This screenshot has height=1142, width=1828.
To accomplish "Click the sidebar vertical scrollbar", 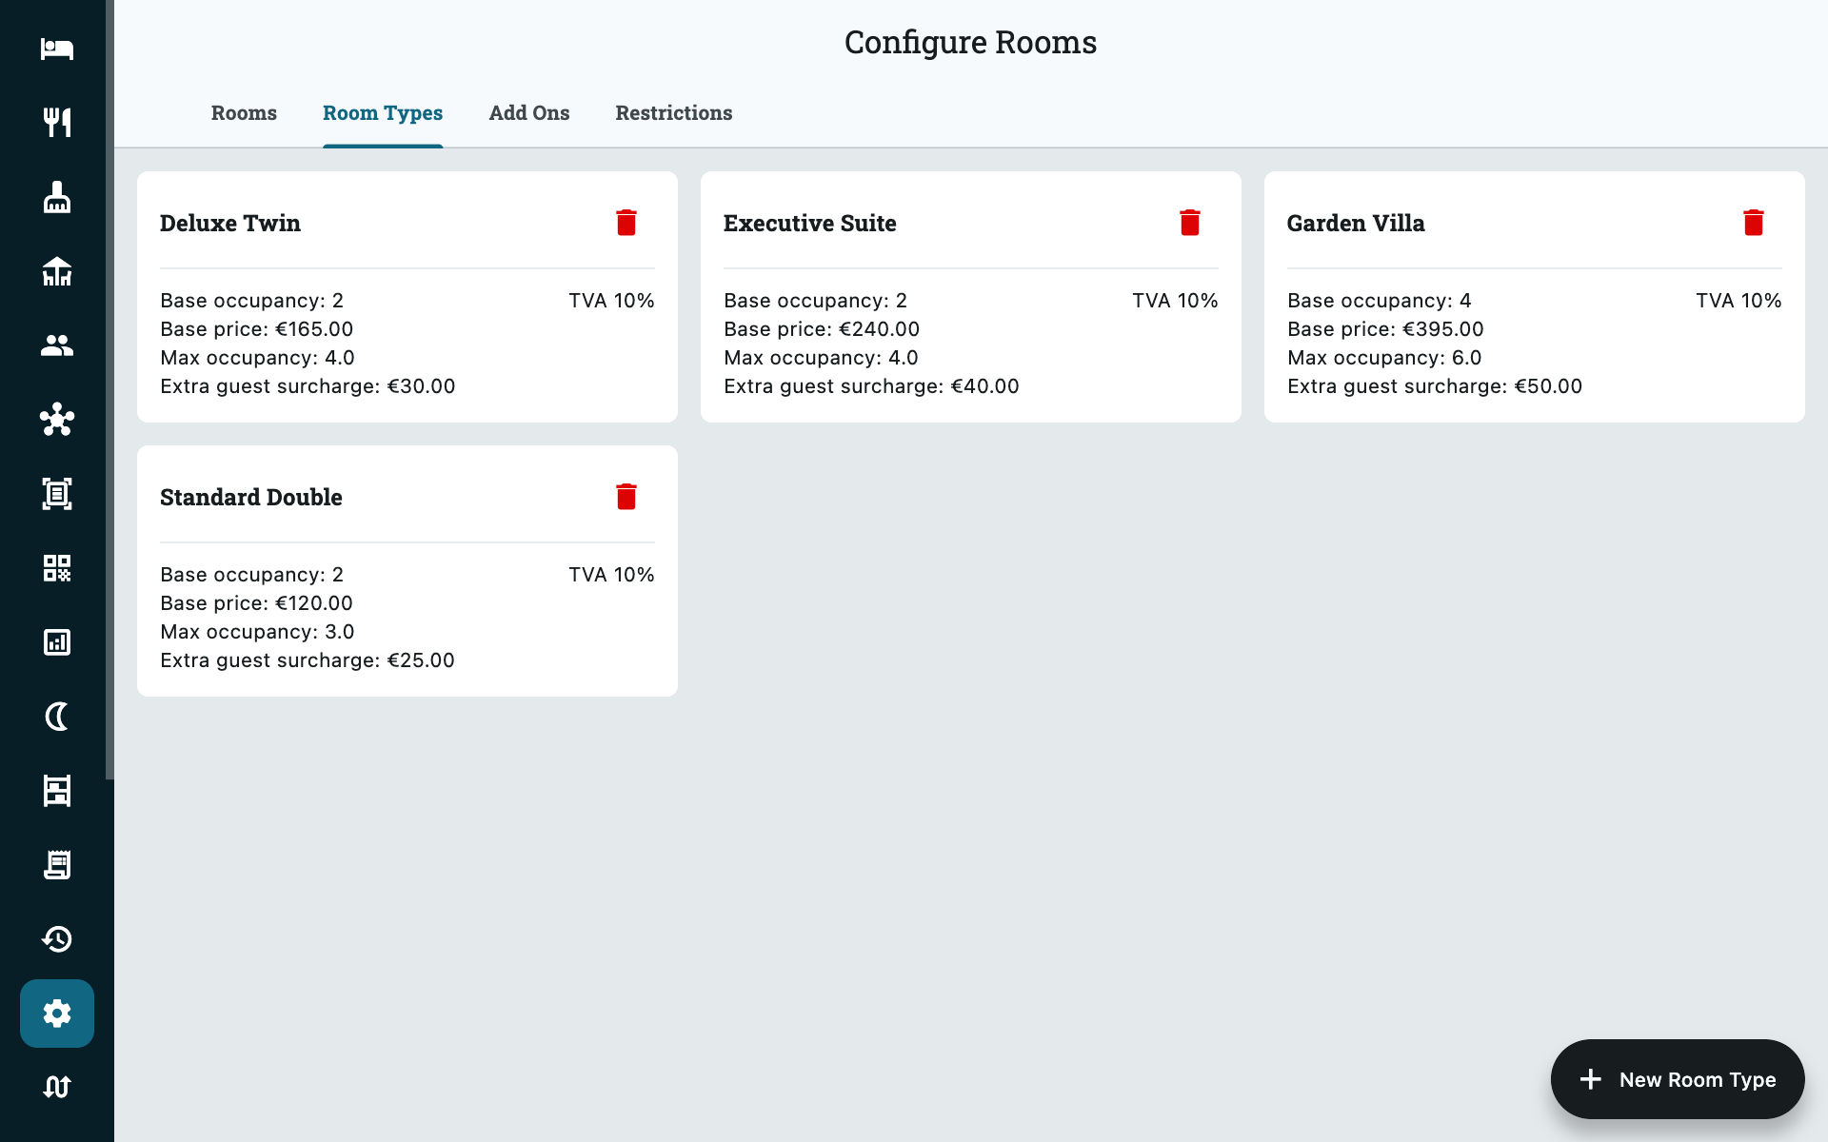I will click(x=109, y=390).
